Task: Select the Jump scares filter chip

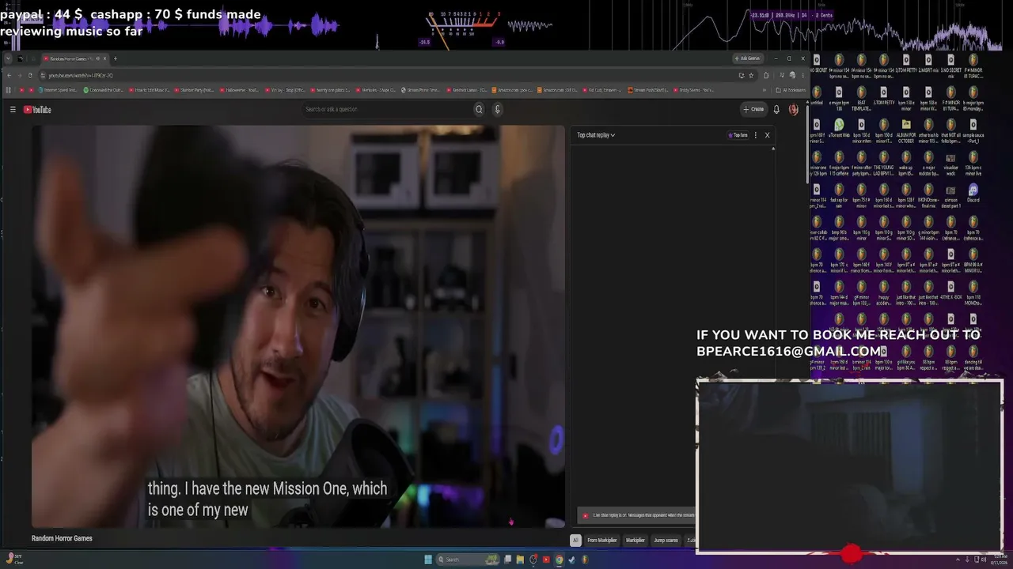Action: pyautogui.click(x=666, y=541)
